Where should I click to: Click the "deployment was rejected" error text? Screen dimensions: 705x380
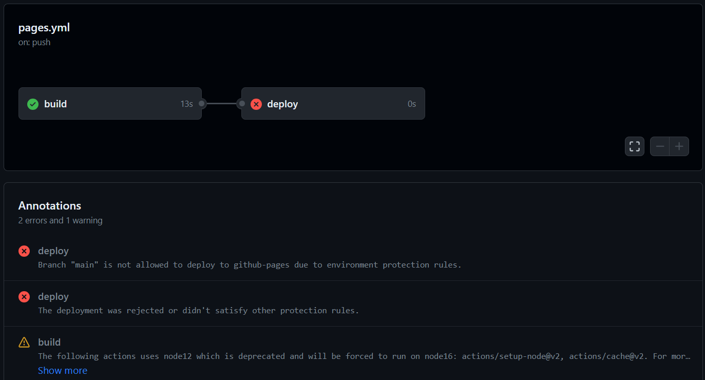click(198, 311)
